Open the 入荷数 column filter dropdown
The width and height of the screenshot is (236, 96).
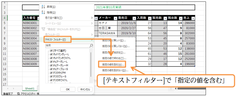[150, 18]
